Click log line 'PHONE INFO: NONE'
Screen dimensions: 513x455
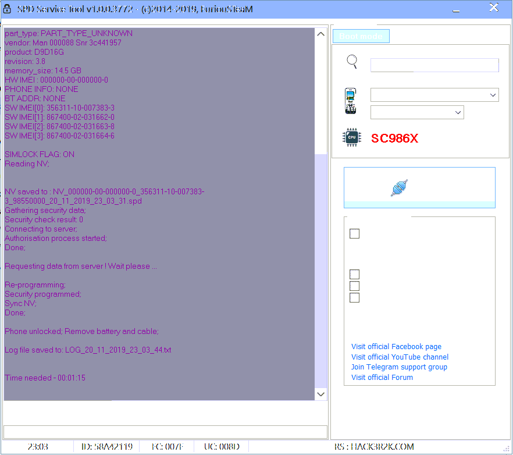click(41, 90)
